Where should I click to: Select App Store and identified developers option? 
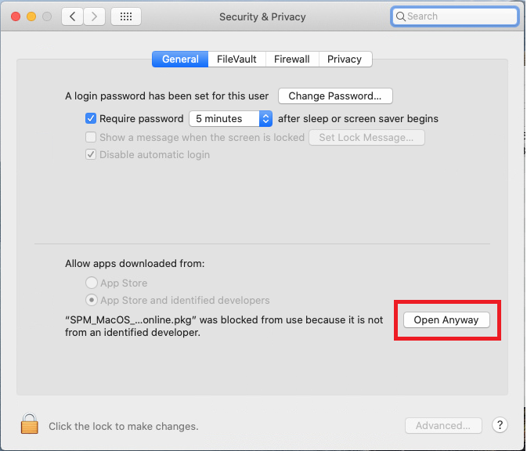(x=92, y=300)
